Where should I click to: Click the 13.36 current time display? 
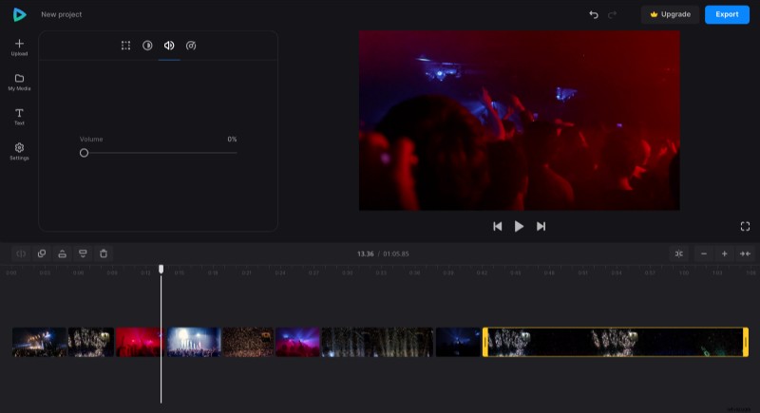click(366, 253)
